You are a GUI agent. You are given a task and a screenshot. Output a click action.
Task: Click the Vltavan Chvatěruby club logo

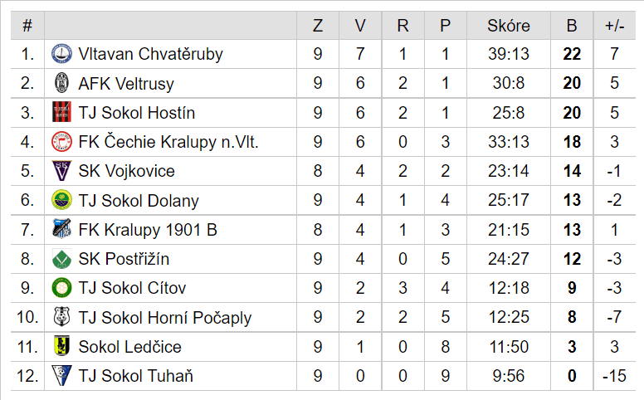coord(61,54)
